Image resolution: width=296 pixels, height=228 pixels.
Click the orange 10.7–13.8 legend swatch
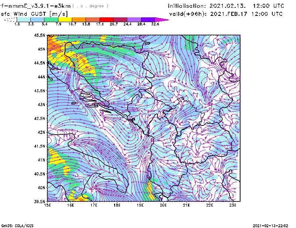[79, 20]
